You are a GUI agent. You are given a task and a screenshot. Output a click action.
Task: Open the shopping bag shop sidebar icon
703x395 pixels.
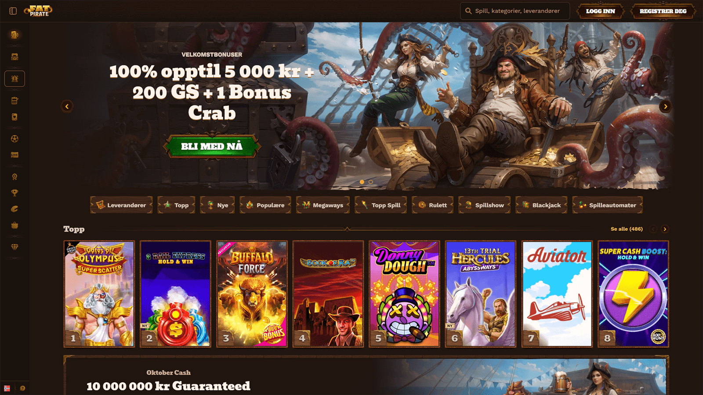pyautogui.click(x=14, y=225)
